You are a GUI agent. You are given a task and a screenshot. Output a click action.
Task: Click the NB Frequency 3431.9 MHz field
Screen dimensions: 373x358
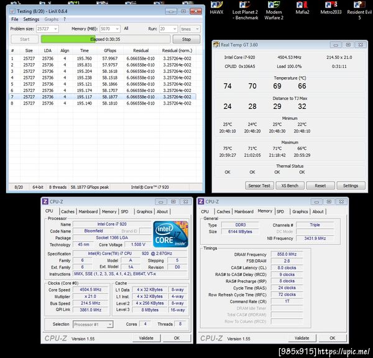click(315, 238)
